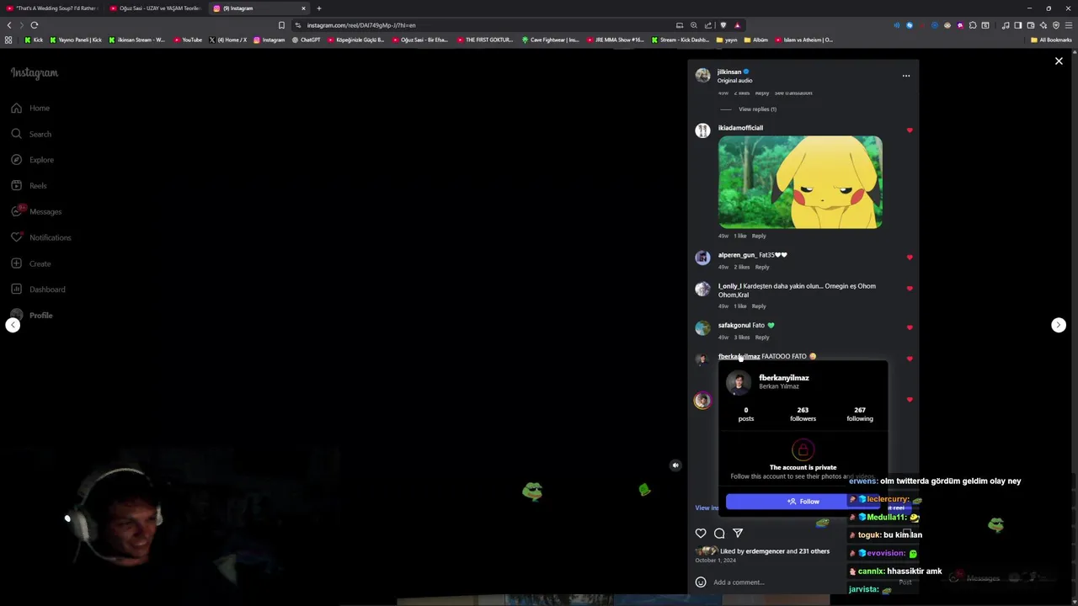View likes by 231 others
1078x606 pixels.
pyautogui.click(x=813, y=551)
